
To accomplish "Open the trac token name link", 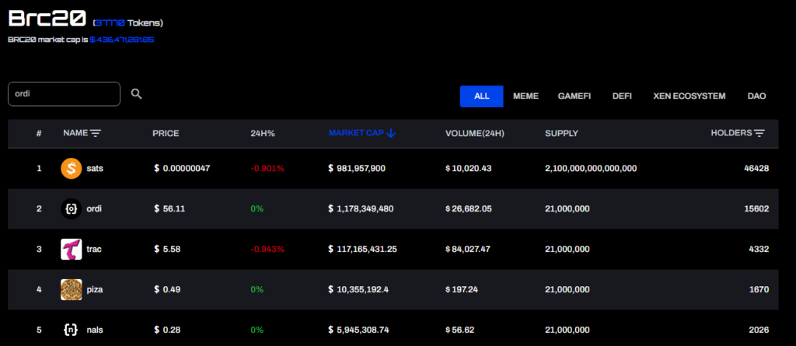I will click(94, 249).
